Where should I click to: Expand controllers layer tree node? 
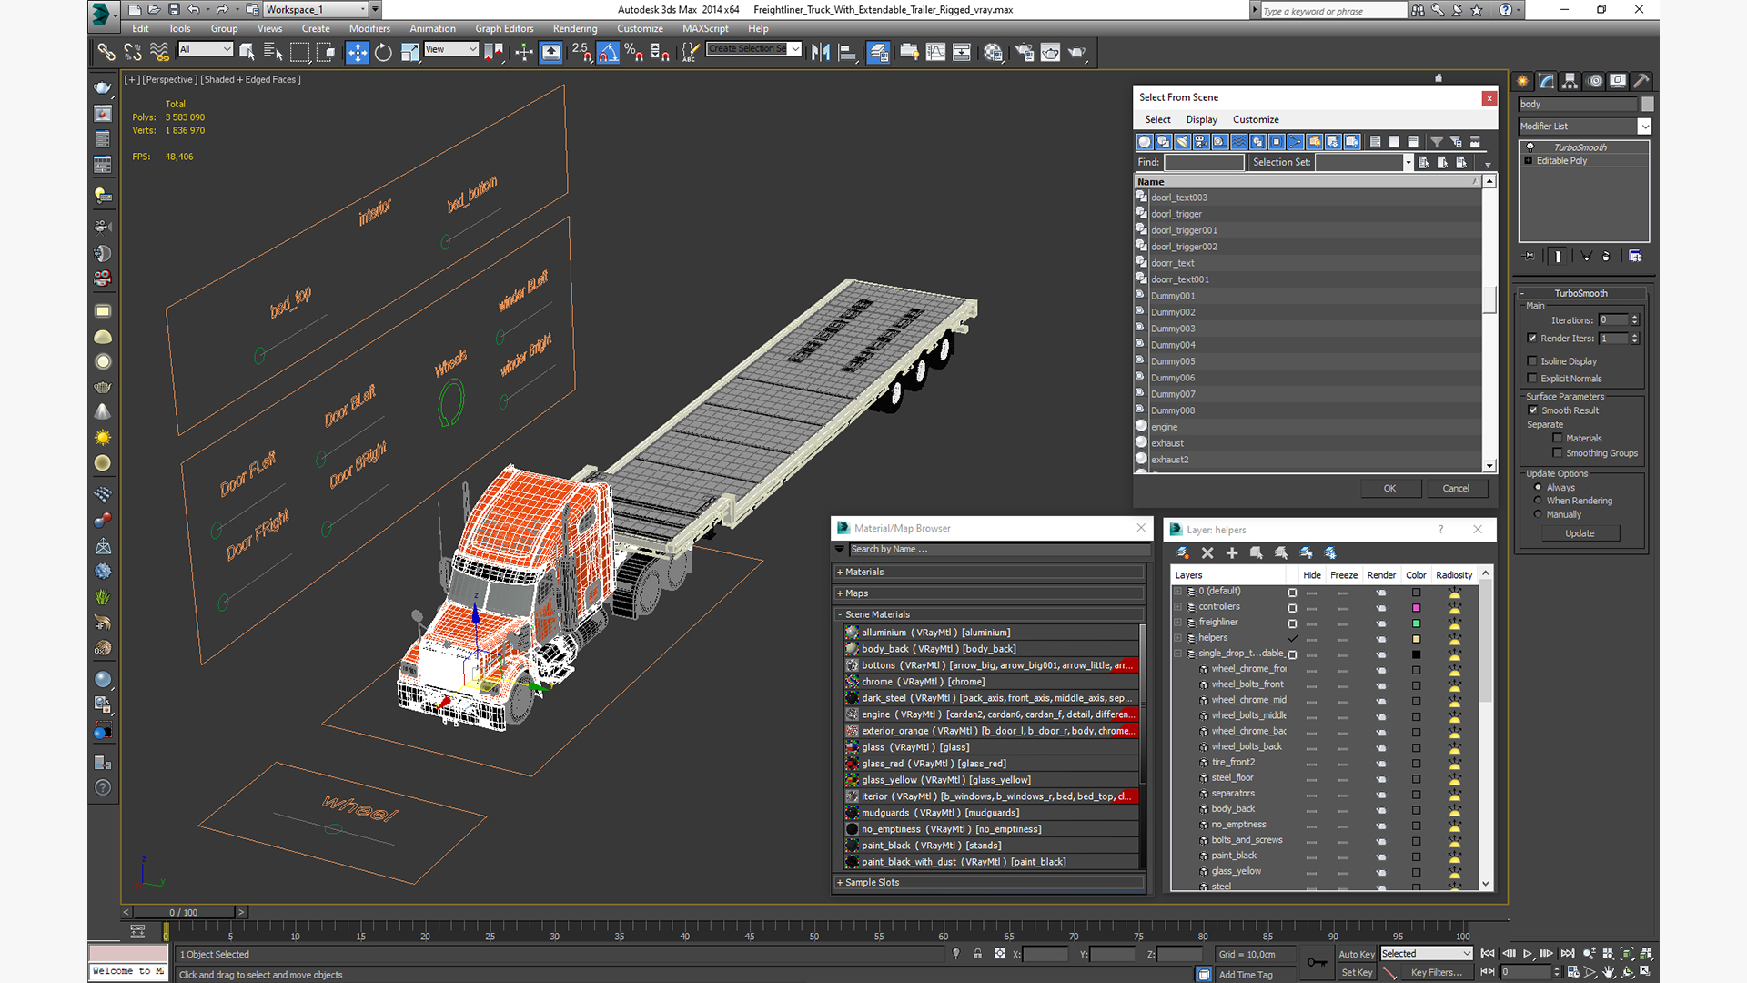[1178, 607]
